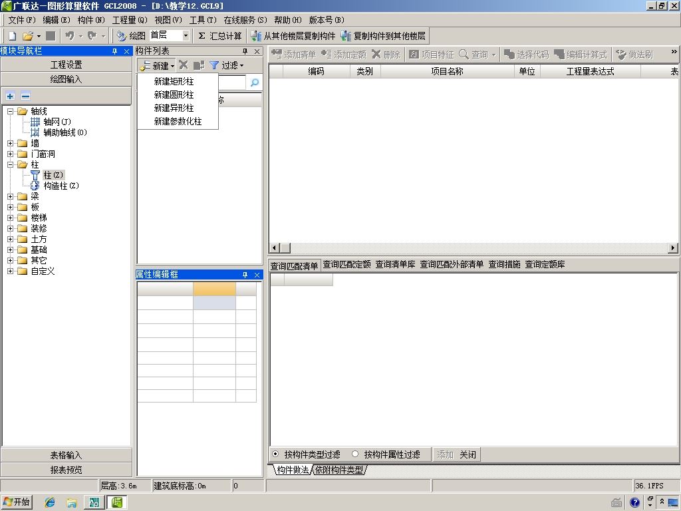Viewport: 681px width, 511px height.
Task: Click the Save disk icon in toolbar
Action: click(x=51, y=36)
